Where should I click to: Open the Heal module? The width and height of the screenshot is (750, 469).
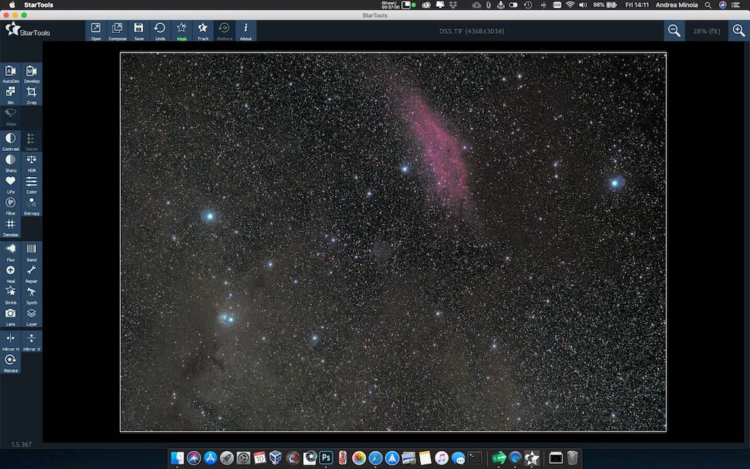10,275
